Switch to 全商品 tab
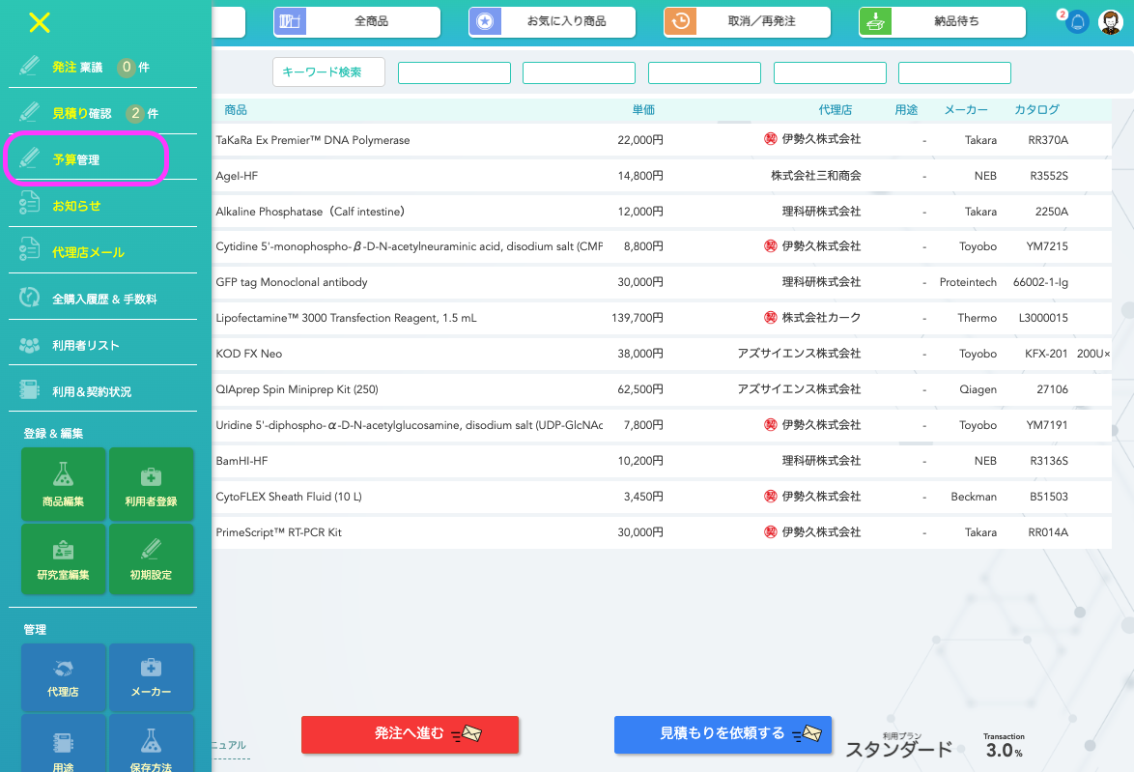Image resolution: width=1134 pixels, height=772 pixels. 357,21
